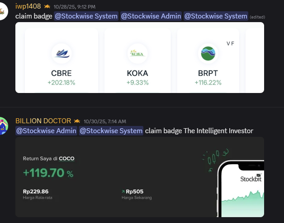Click the CBRE ship logo icon
This screenshot has height=223, width=284.
point(62,54)
